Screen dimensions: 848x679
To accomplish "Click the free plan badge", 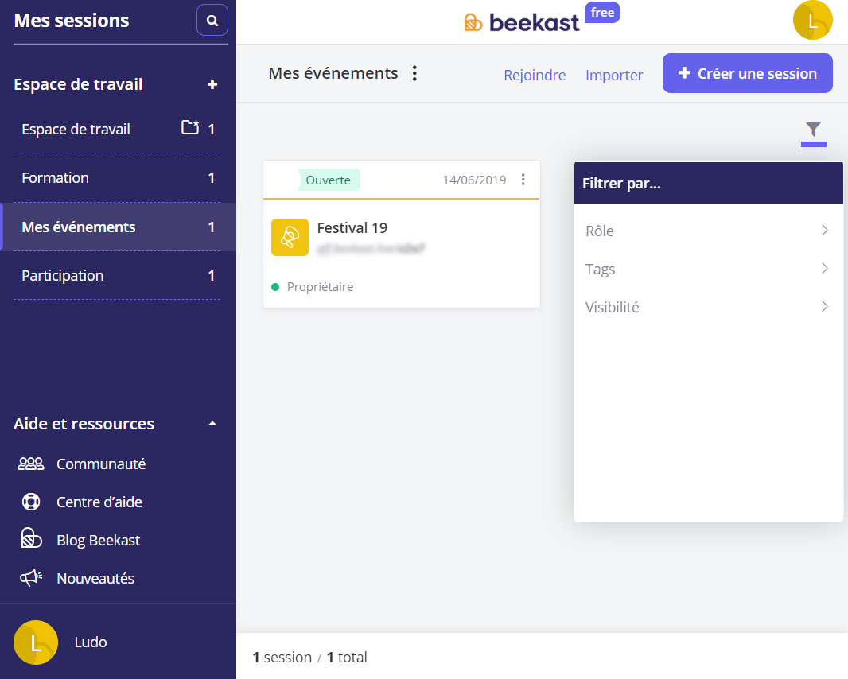I will pos(602,13).
